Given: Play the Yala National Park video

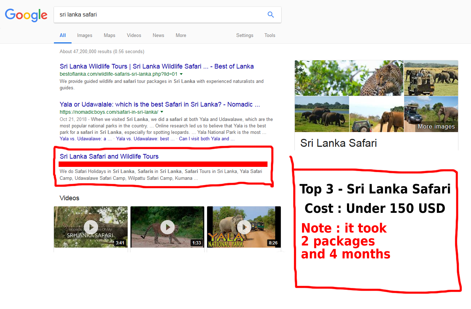Looking at the screenshot, I should 244,227.
